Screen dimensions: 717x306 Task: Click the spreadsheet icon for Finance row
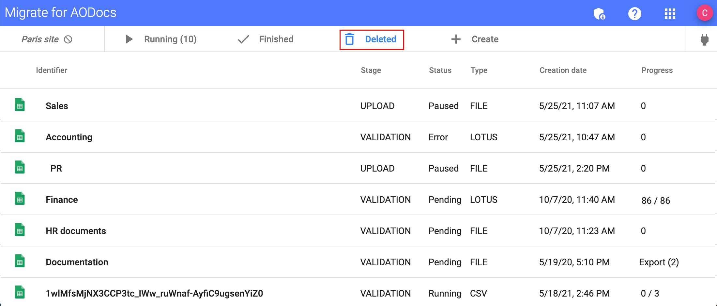[x=20, y=199]
